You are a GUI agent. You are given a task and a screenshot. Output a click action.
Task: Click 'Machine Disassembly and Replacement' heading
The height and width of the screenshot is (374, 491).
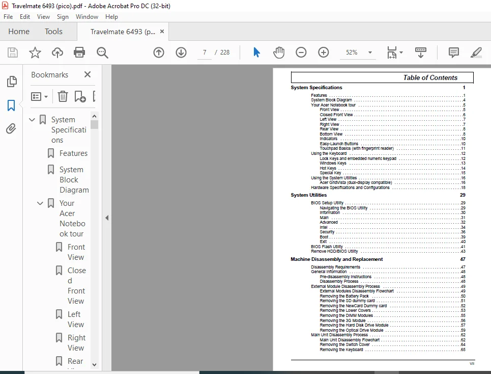337,259
